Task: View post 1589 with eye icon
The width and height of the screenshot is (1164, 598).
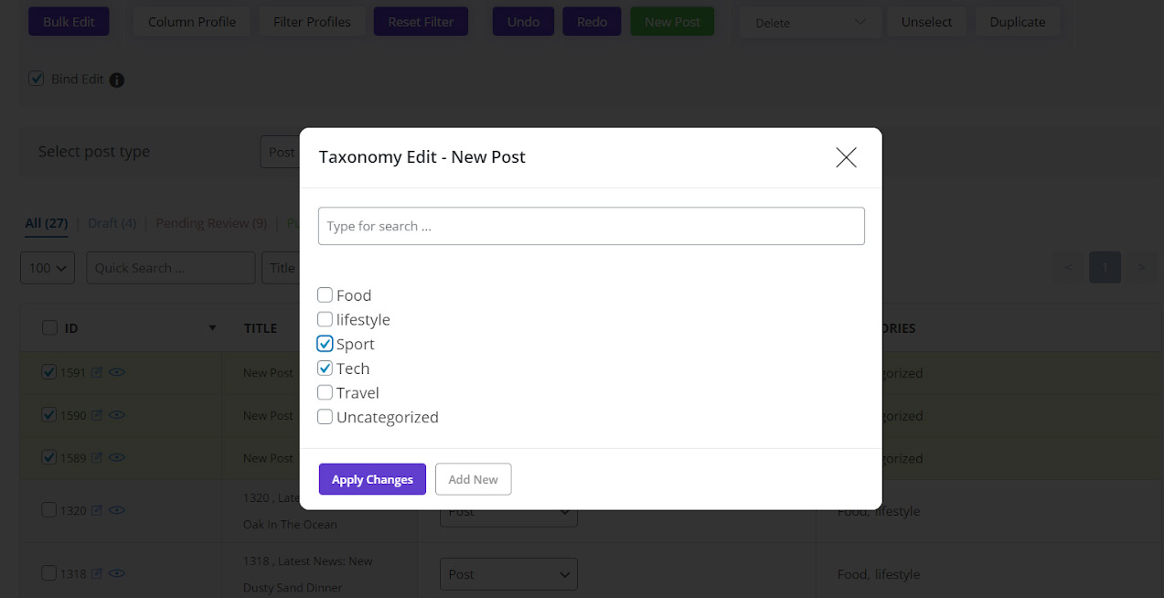Action: (116, 458)
